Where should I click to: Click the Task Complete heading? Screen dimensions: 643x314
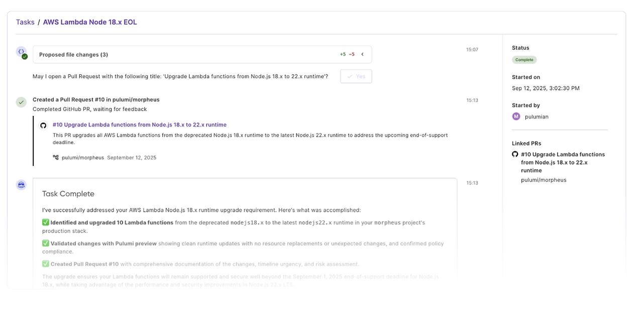pos(68,194)
